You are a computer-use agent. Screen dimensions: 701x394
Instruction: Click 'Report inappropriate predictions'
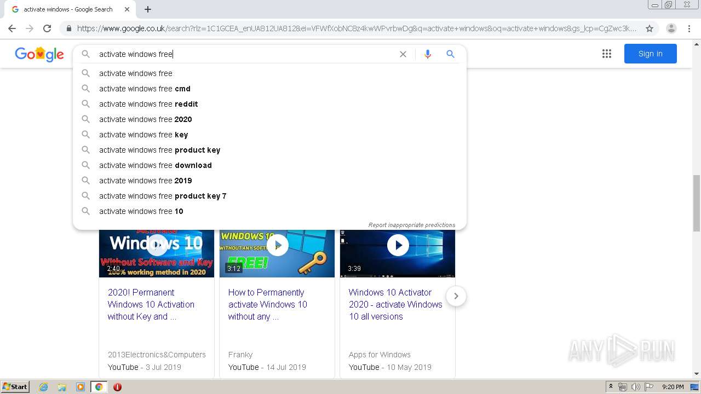[412, 225]
